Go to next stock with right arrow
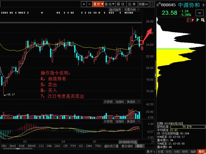This screenshot has width=206, height=154. (204, 5)
